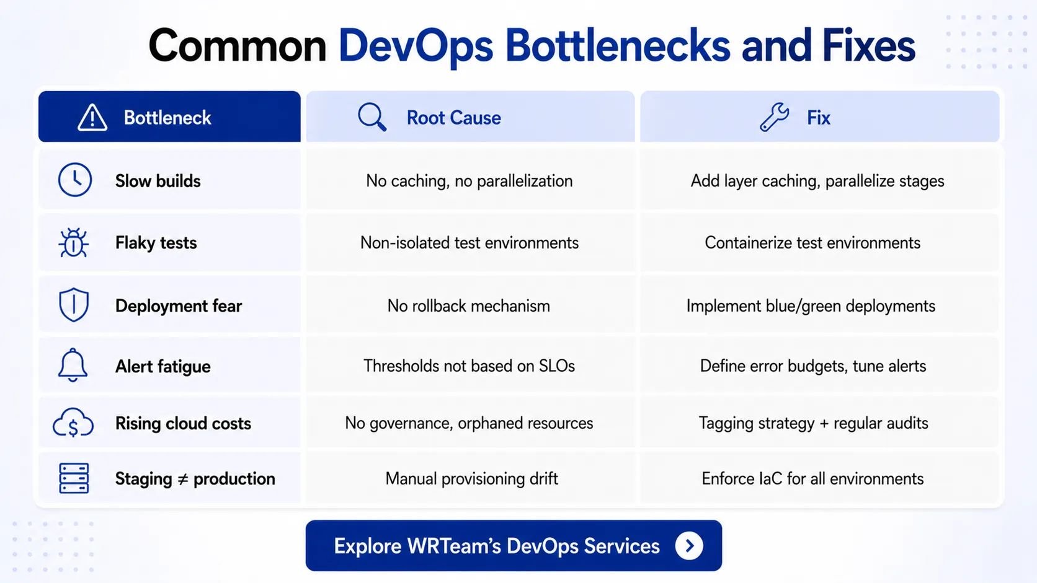1037x583 pixels.
Task: Select the Bottleneck column header
Action: [169, 116]
